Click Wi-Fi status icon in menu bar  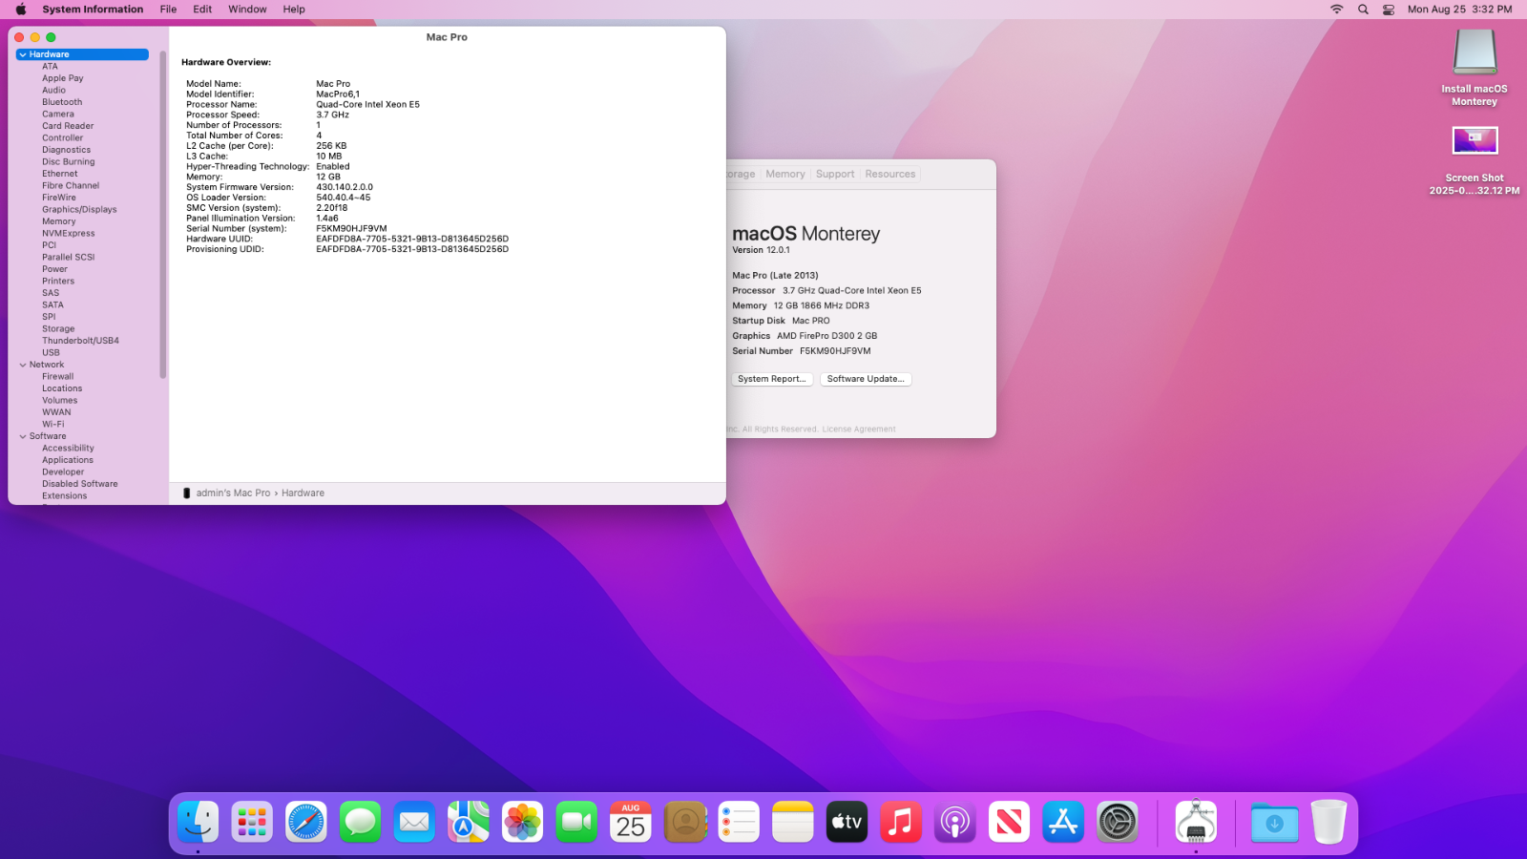pyautogui.click(x=1336, y=10)
